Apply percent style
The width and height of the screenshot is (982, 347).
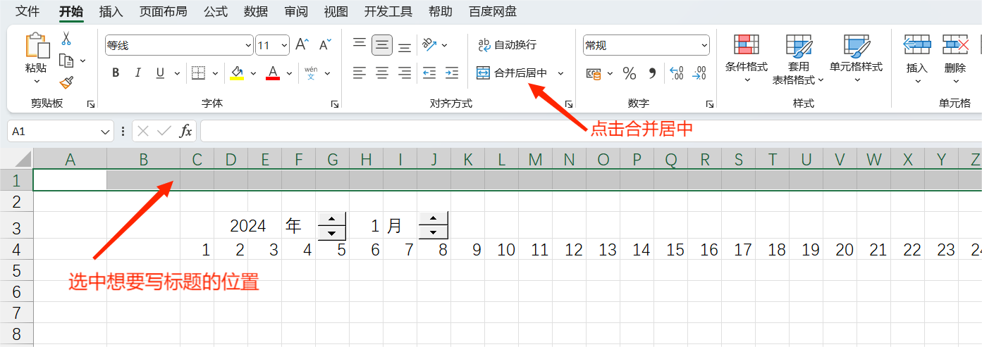coord(630,73)
